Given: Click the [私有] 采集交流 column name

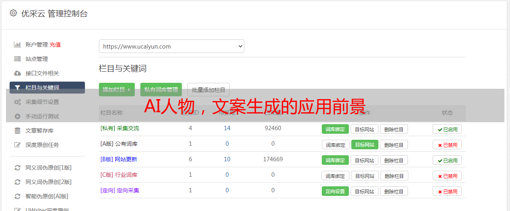Looking at the screenshot, I should click(x=120, y=128).
